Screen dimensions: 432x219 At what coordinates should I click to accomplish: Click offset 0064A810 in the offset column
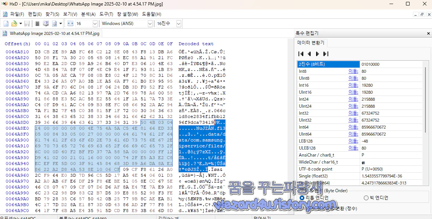(17, 52)
